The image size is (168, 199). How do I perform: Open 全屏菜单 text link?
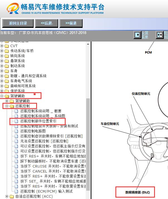145,35
